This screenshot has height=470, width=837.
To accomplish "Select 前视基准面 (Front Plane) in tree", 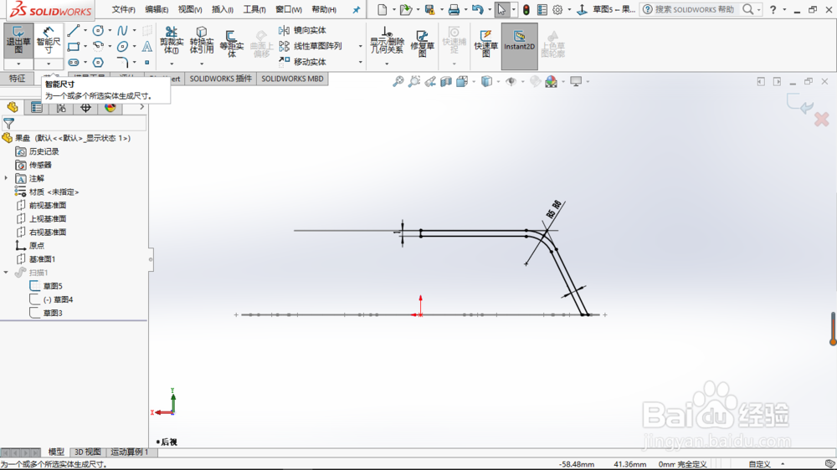I will point(47,206).
